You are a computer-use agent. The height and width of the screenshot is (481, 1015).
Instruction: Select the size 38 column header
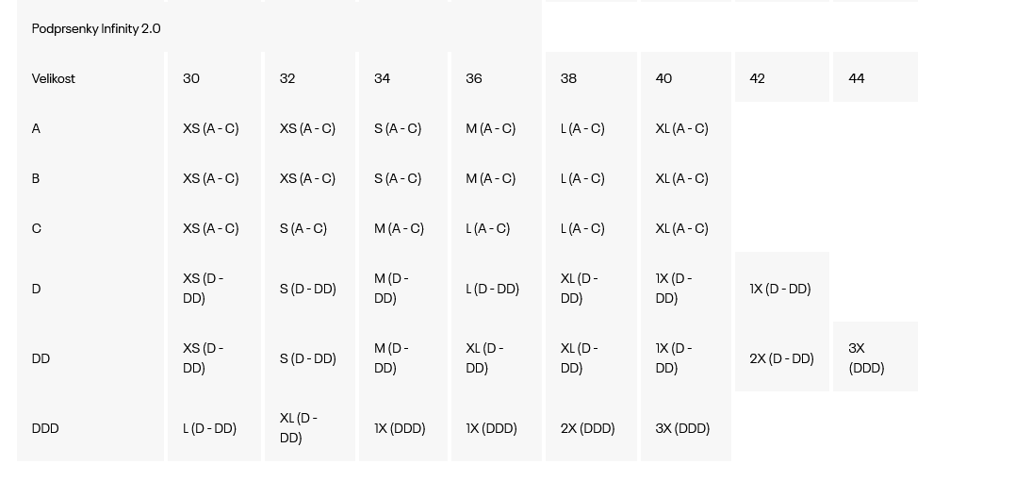[x=568, y=78]
